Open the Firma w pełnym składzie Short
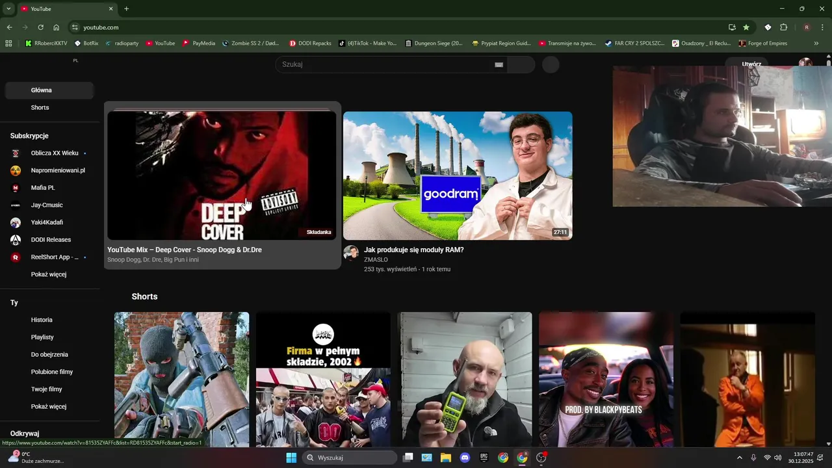This screenshot has width=832, height=468. [x=323, y=379]
